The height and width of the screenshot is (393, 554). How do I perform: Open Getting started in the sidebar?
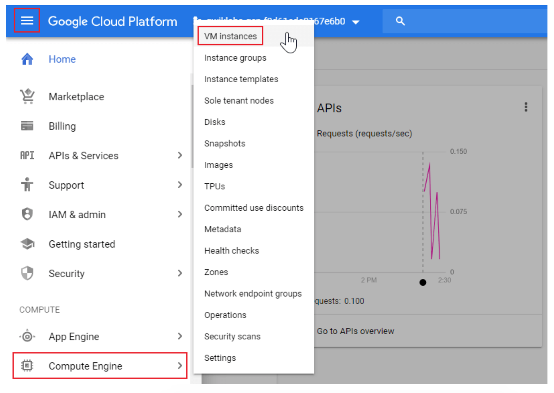point(82,244)
